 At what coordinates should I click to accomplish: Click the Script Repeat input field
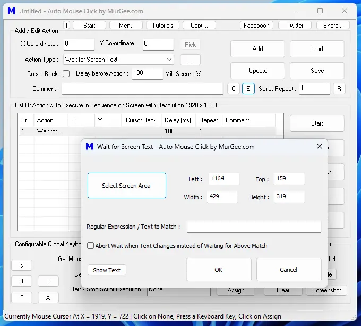point(315,88)
